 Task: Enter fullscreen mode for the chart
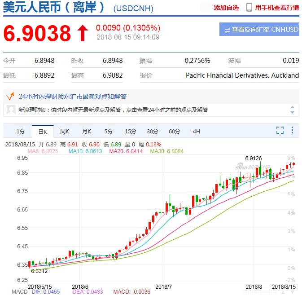pos(280,131)
